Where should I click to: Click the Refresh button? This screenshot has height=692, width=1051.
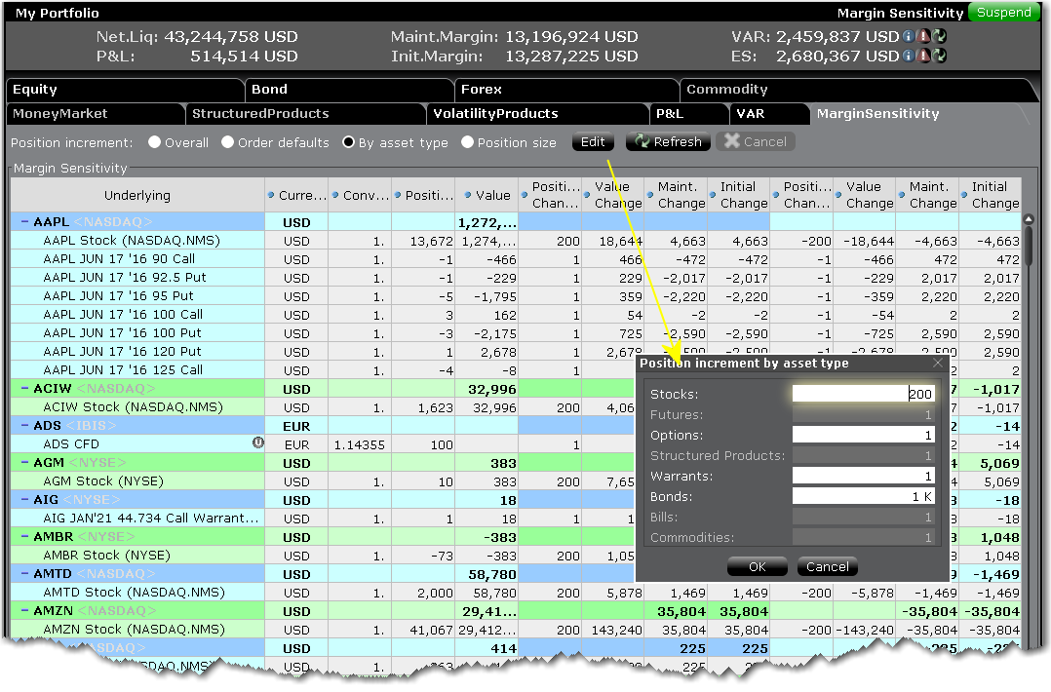pyautogui.click(x=668, y=142)
